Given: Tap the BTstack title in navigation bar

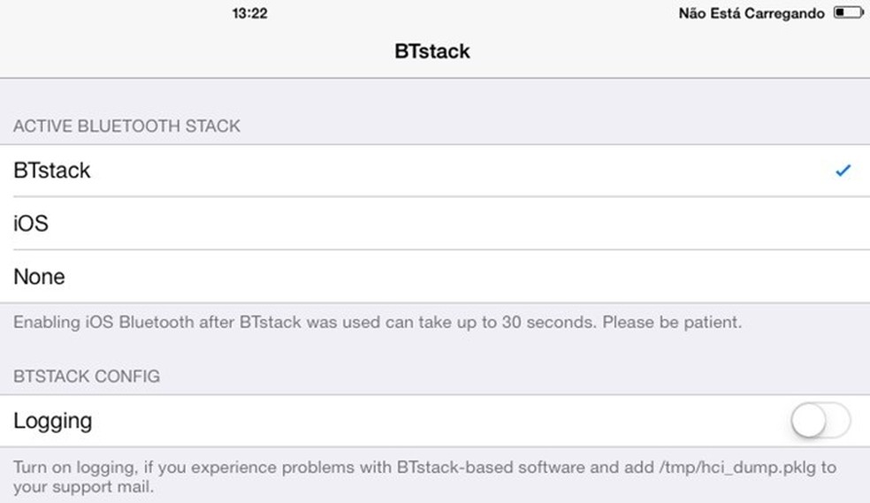Looking at the screenshot, I should 432,51.
